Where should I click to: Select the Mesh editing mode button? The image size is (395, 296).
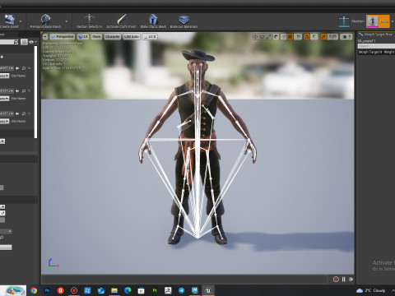pos(378,21)
